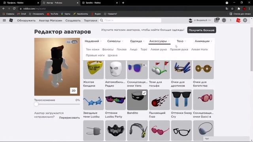Select the dart glasses accessory
The image size is (253, 142).
[181, 70]
